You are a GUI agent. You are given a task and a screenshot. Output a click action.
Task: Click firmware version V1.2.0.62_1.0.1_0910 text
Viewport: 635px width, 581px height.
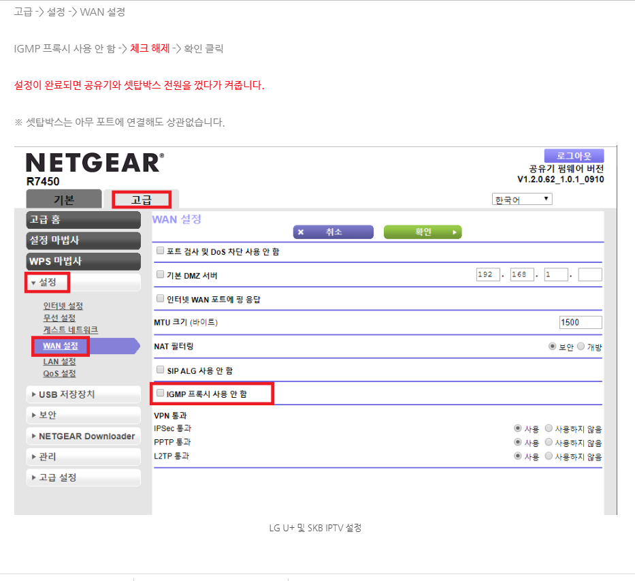(561, 180)
